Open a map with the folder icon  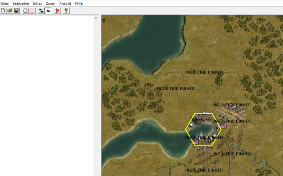pos(10,11)
